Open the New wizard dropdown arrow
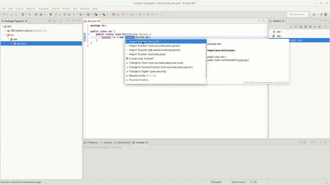The image size is (330, 185). tap(7, 14)
